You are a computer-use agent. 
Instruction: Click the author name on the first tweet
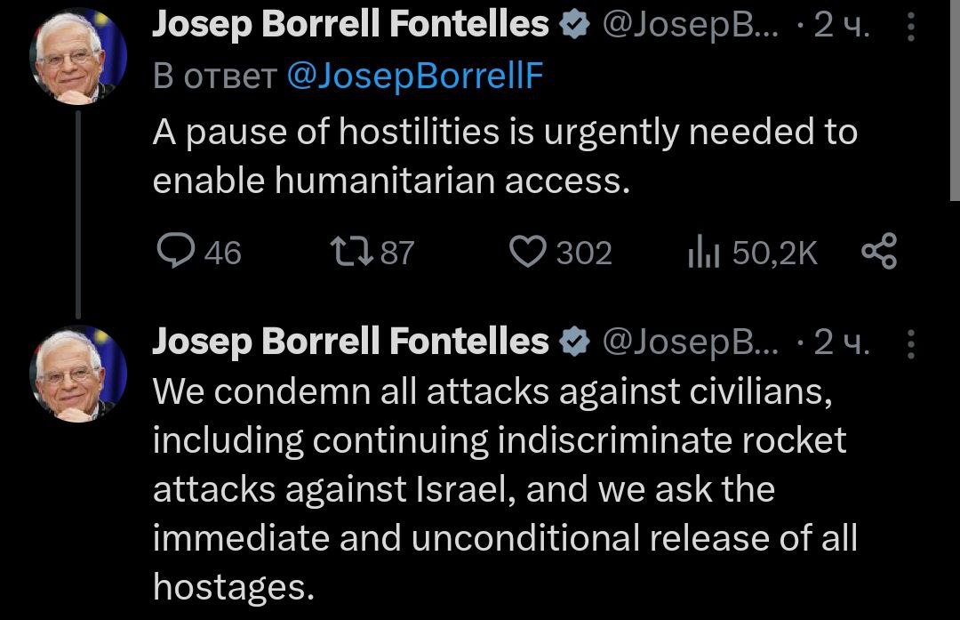350,27
